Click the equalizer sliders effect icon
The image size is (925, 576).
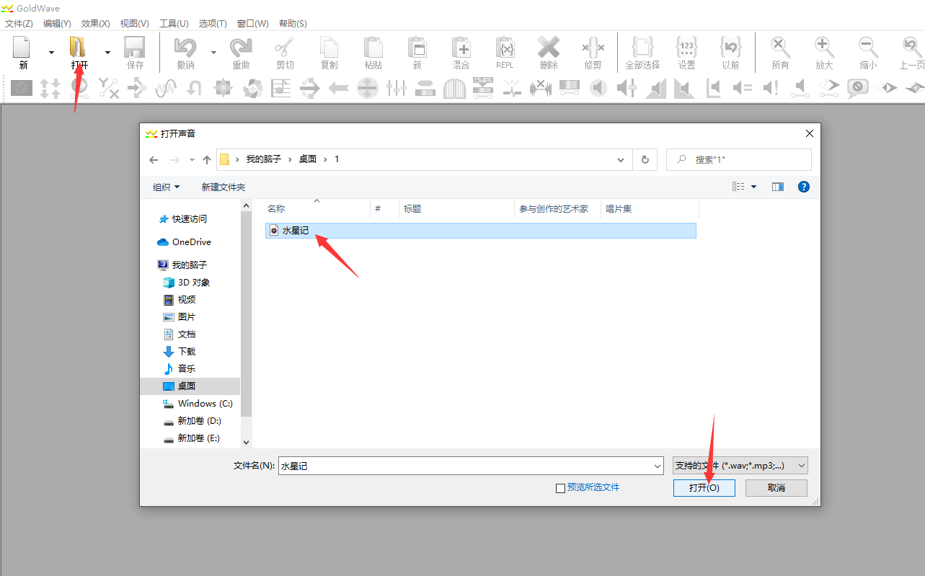coord(397,89)
